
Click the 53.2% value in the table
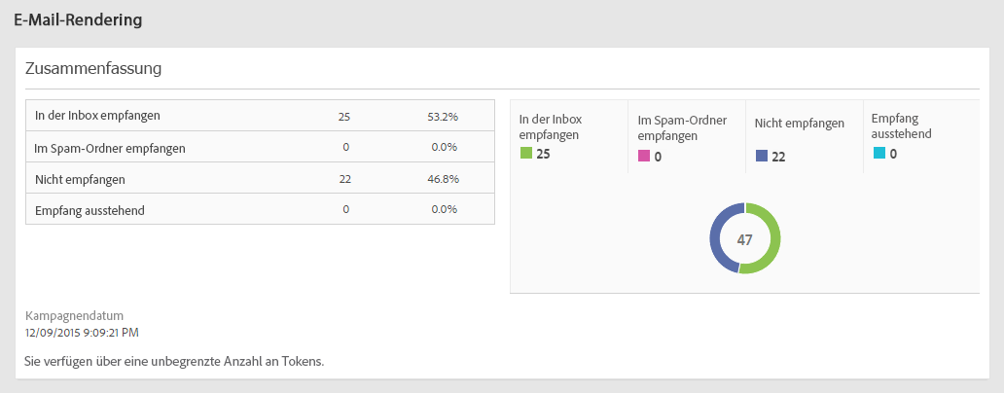point(443,117)
